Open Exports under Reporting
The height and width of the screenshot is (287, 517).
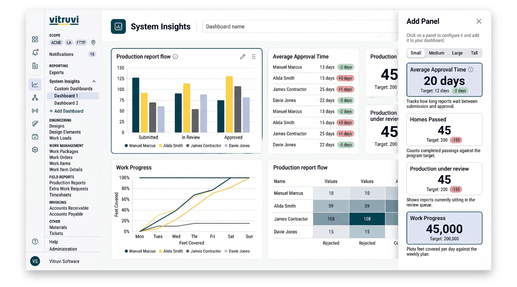tap(56, 73)
